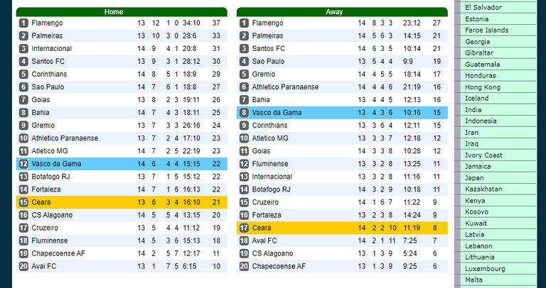546x288 pixels.
Task: Click the rank 4 badge beside Sao Paulo in Away
Action: [x=244, y=62]
